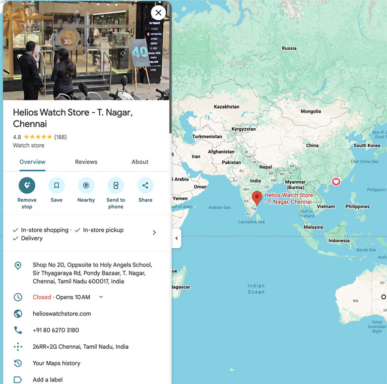
Task: Click the China label on map
Action: coord(312,145)
